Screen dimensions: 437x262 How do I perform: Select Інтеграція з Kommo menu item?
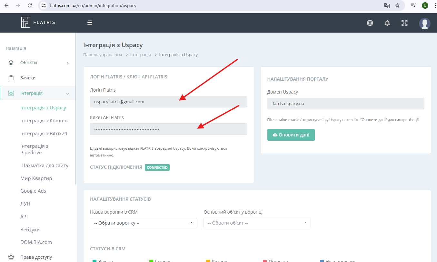(44, 121)
